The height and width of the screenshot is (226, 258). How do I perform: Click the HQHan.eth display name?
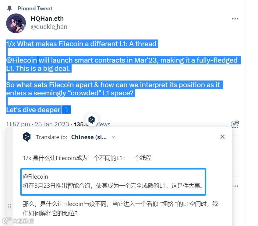point(47,19)
